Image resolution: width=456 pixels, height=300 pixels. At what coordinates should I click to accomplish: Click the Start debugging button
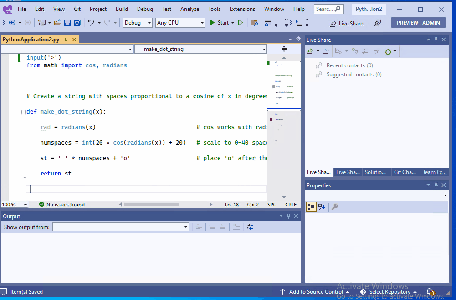point(219,23)
